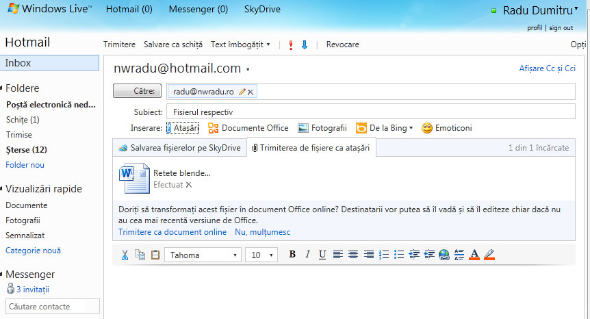Cancel the message with Revocare
The width and height of the screenshot is (590, 319).
(x=342, y=44)
